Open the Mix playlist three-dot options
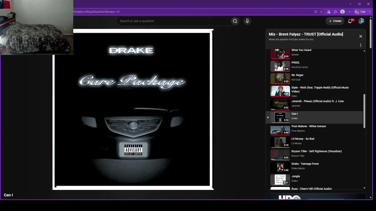Screen dimensions: 376x211 tap(361, 45)
